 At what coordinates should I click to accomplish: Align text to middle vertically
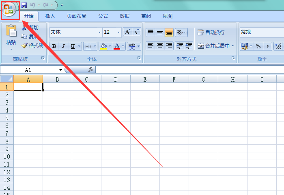point(160,32)
